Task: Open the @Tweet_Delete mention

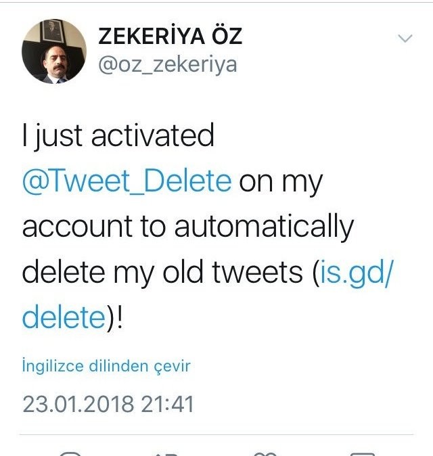Action: pos(127,181)
